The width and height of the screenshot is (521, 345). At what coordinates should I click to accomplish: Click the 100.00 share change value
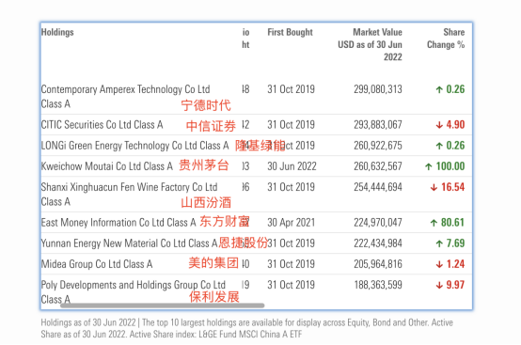click(x=450, y=166)
